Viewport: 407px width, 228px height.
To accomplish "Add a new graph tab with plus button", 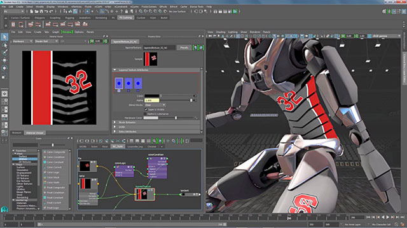I will (x=162, y=146).
